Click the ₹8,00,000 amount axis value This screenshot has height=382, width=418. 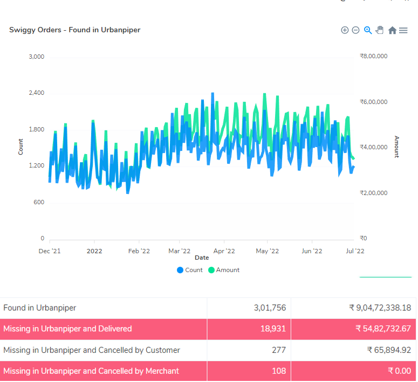point(373,56)
